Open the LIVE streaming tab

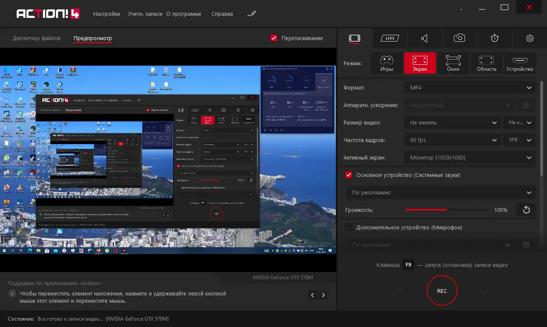tap(390, 38)
